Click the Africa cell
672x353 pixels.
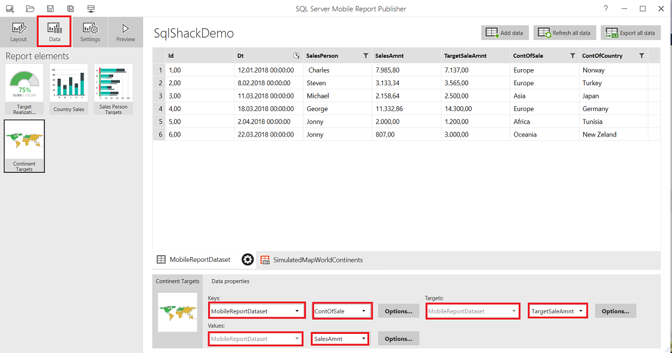pyautogui.click(x=544, y=121)
